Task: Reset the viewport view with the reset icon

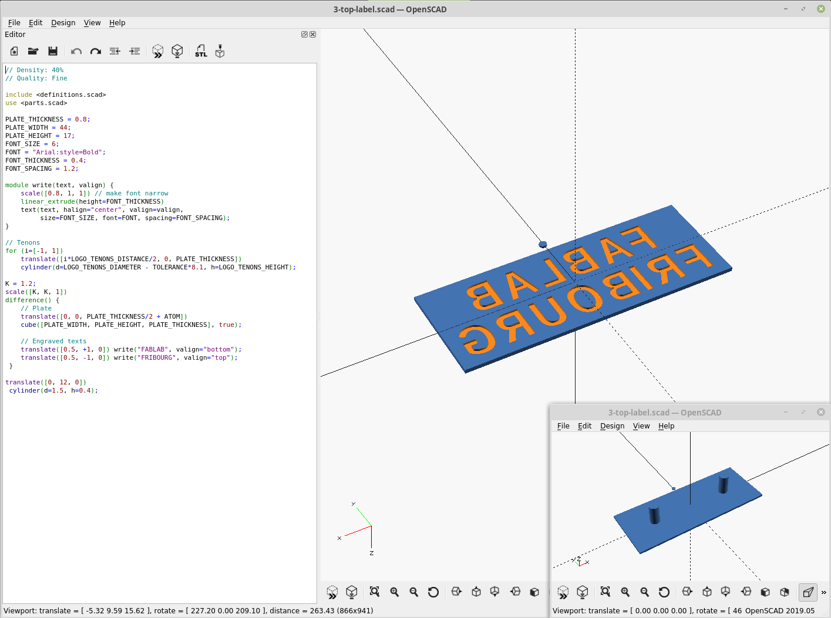Action: tap(433, 592)
